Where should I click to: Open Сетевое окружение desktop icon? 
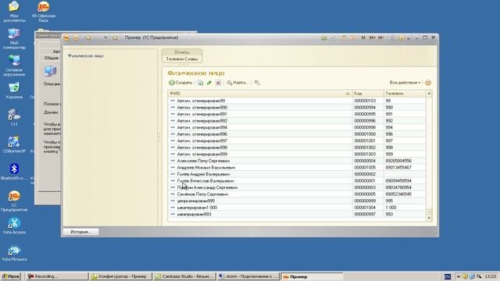(14, 66)
